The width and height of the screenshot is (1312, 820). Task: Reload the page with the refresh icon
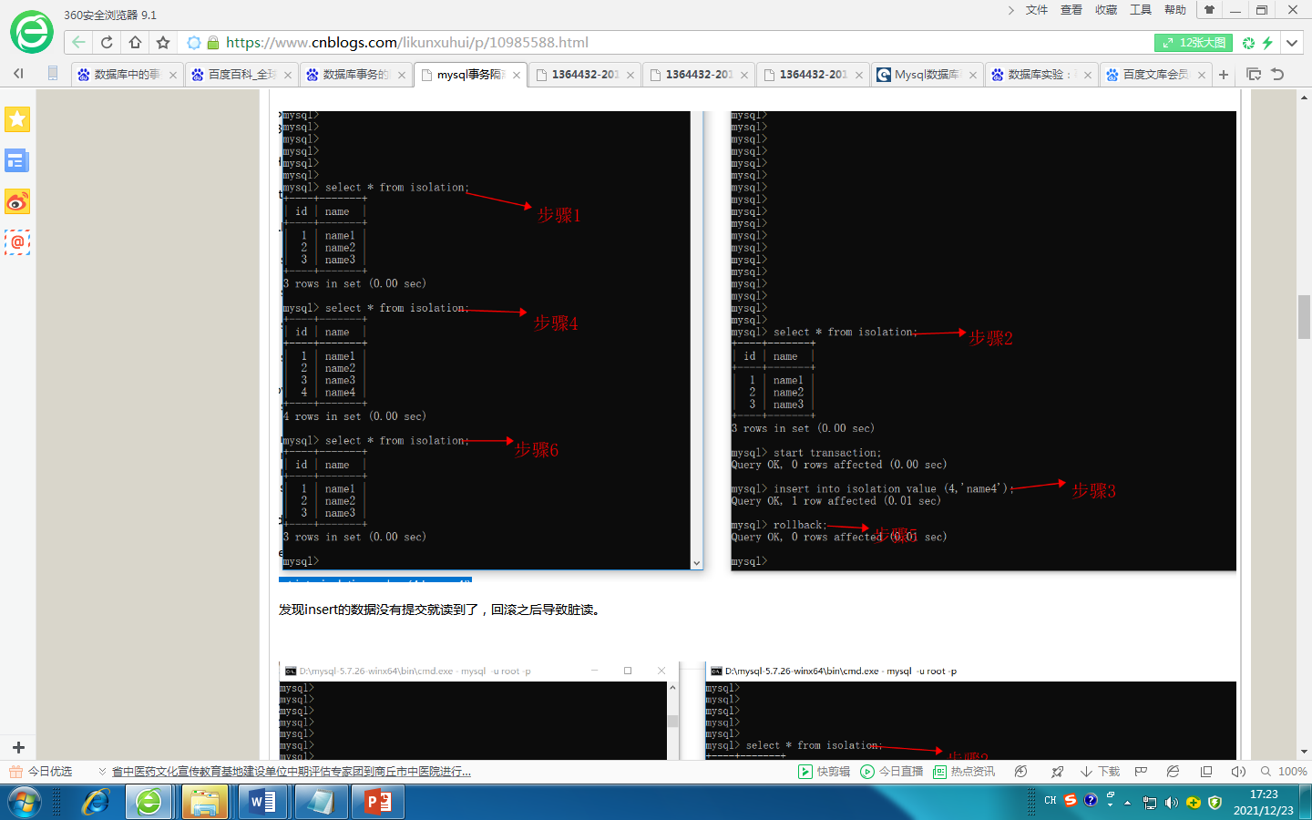tap(107, 43)
